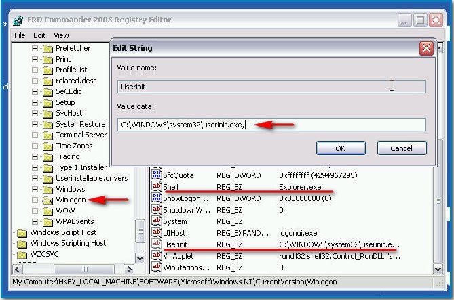Click values pane scrollbar down arrow
Image resolution: width=454 pixels, height=300 pixels.
[438, 270]
